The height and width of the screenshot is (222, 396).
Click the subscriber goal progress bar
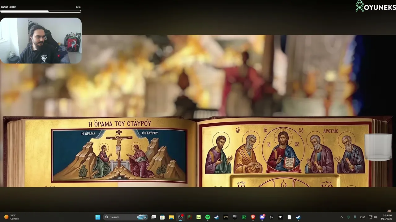41,11
